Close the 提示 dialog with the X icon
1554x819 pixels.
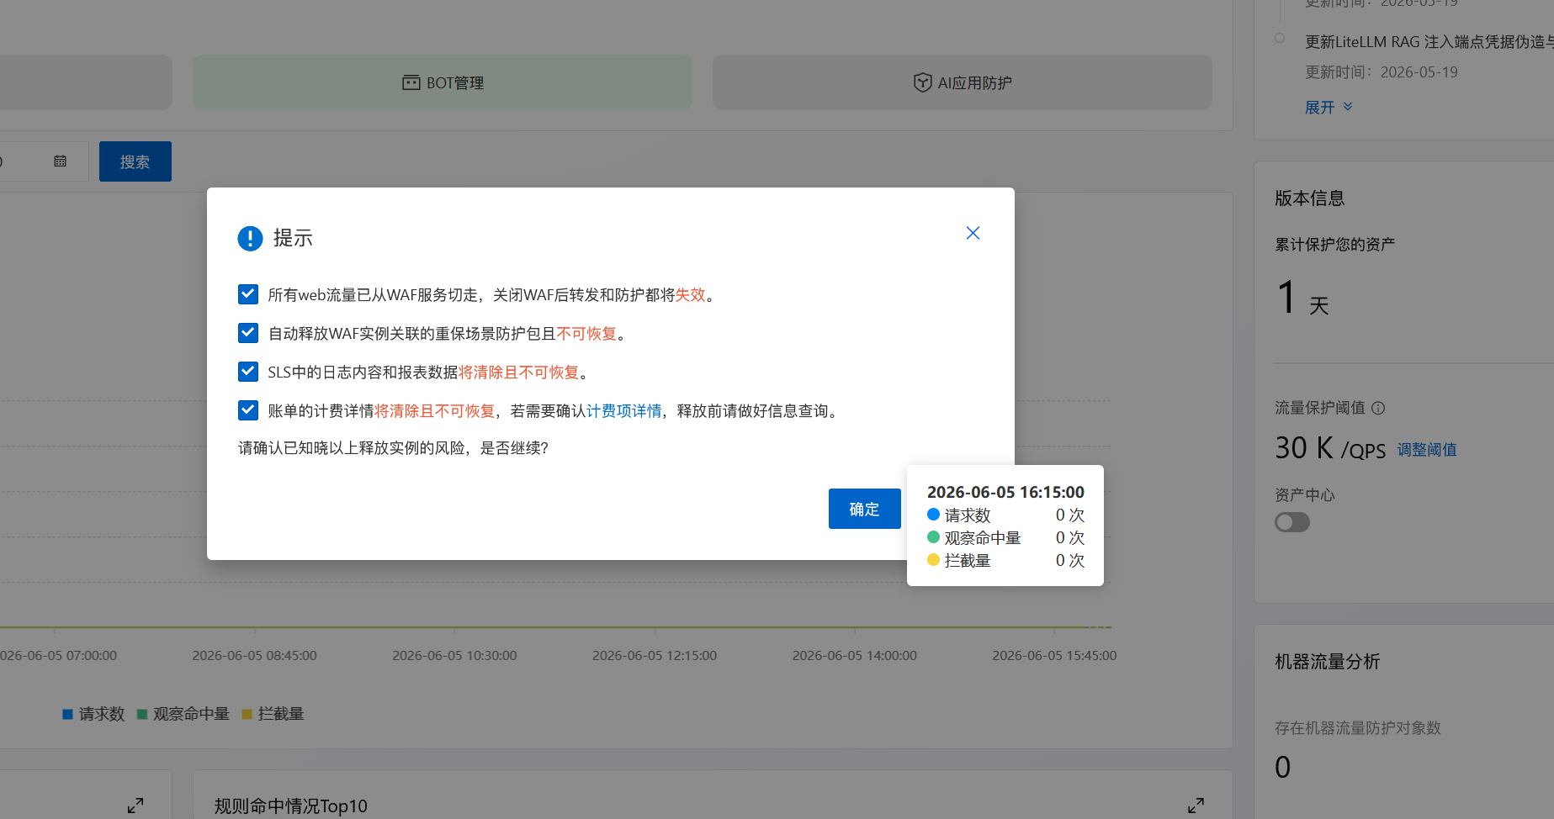pyautogui.click(x=973, y=233)
